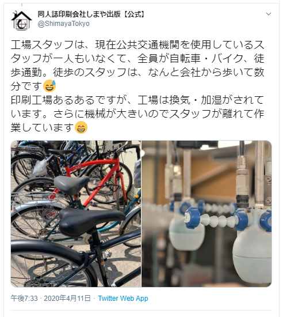The height and width of the screenshot is (317, 283).
Task: Click the tweet text beginning 工場スタッフは
Action: (137, 65)
